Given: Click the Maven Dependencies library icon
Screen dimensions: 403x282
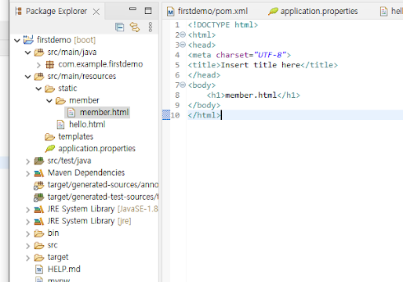Looking at the screenshot, I should click(39, 173).
